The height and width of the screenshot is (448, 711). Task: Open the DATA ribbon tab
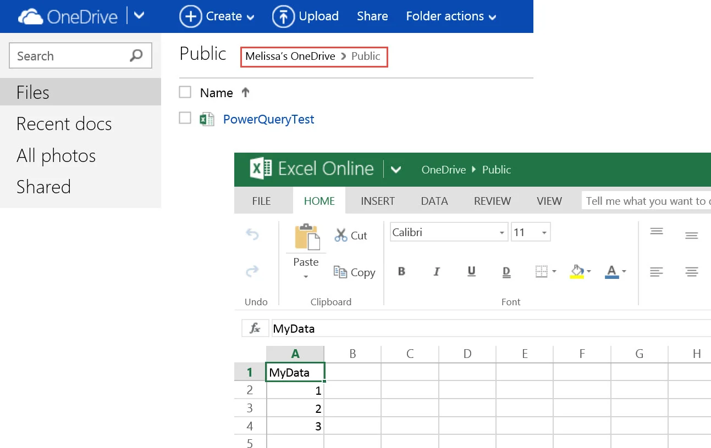click(x=434, y=201)
